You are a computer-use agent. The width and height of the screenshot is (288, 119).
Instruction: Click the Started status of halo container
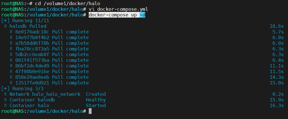pyautogui.click(x=96, y=105)
